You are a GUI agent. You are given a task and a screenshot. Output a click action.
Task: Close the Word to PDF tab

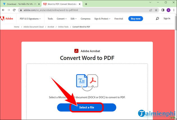pyautogui.click(x=80, y=4)
